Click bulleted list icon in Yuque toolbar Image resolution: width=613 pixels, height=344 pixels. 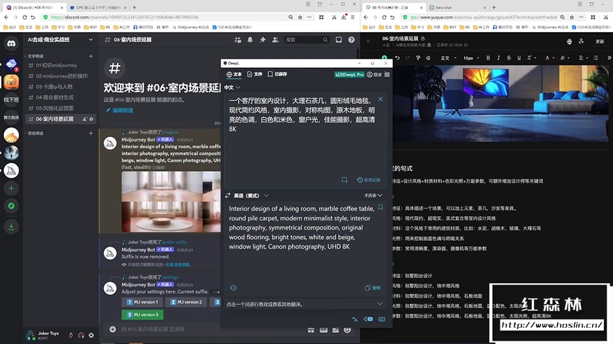(x=595, y=57)
